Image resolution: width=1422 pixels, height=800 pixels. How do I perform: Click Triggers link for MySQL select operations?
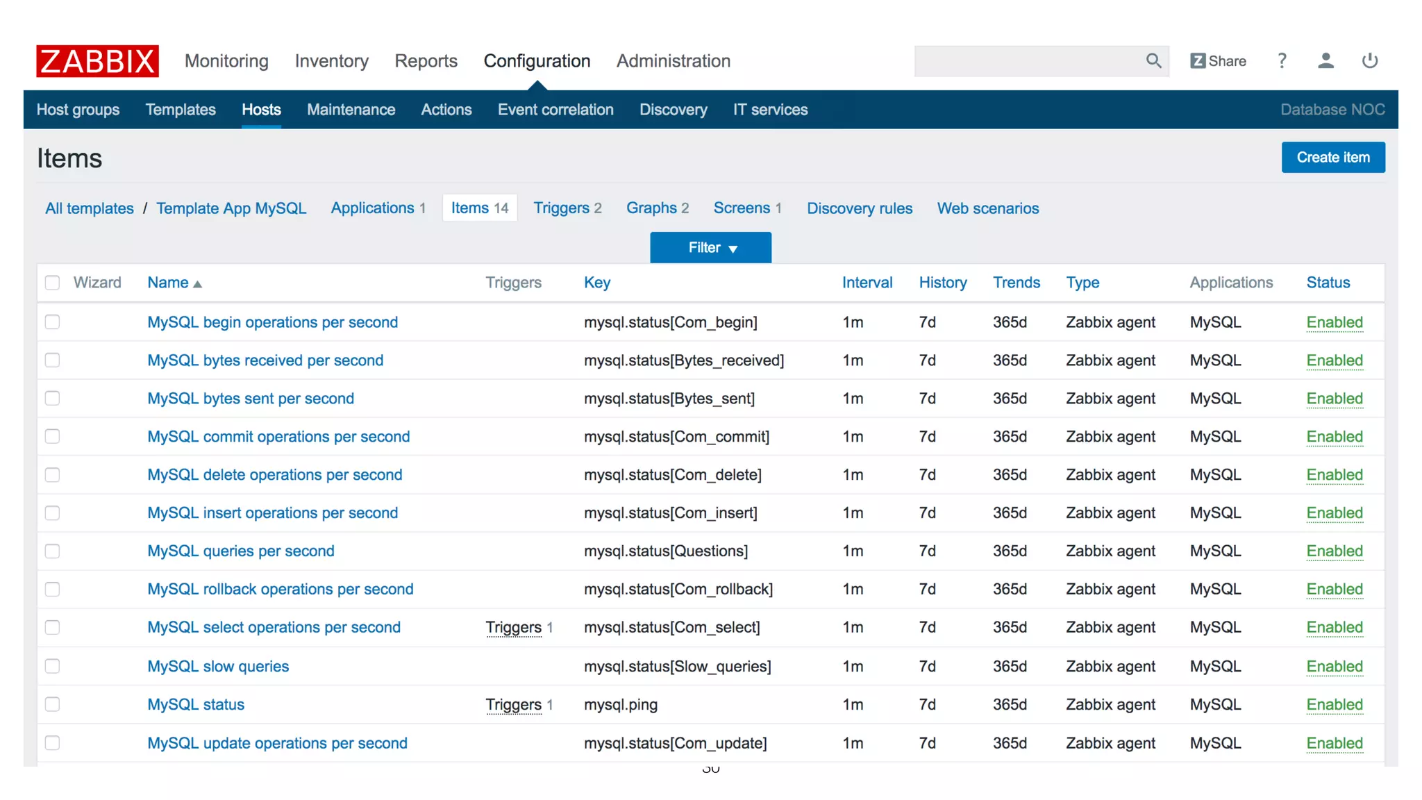click(514, 628)
